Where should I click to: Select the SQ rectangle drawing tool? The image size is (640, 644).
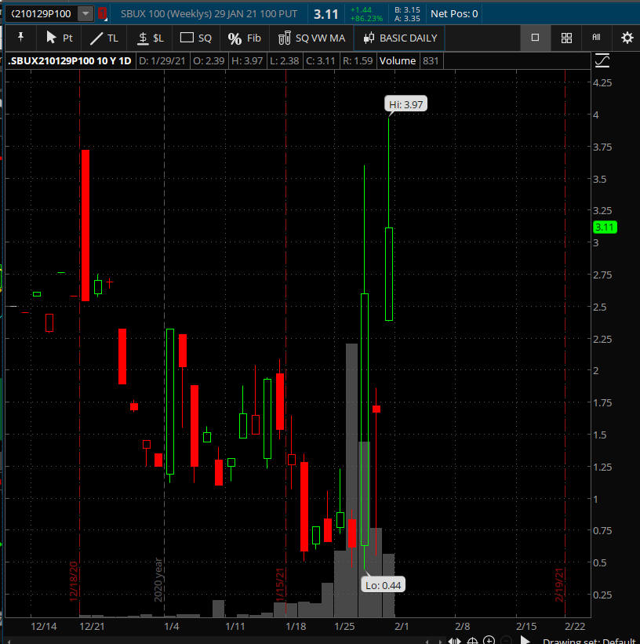tap(195, 38)
